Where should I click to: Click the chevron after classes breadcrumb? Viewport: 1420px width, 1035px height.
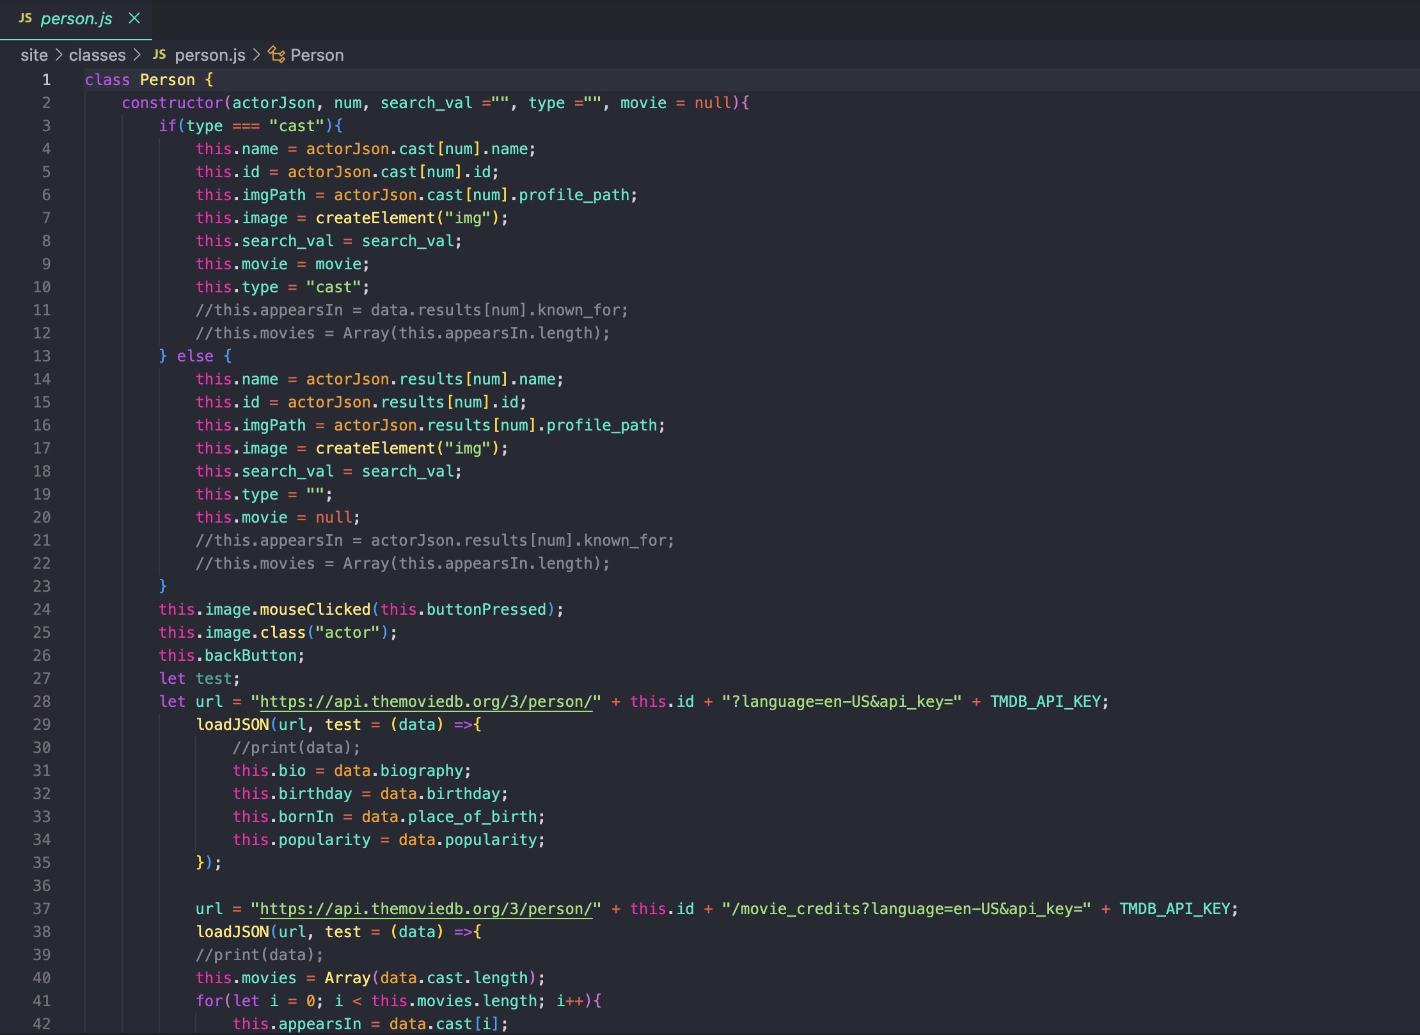pyautogui.click(x=137, y=55)
